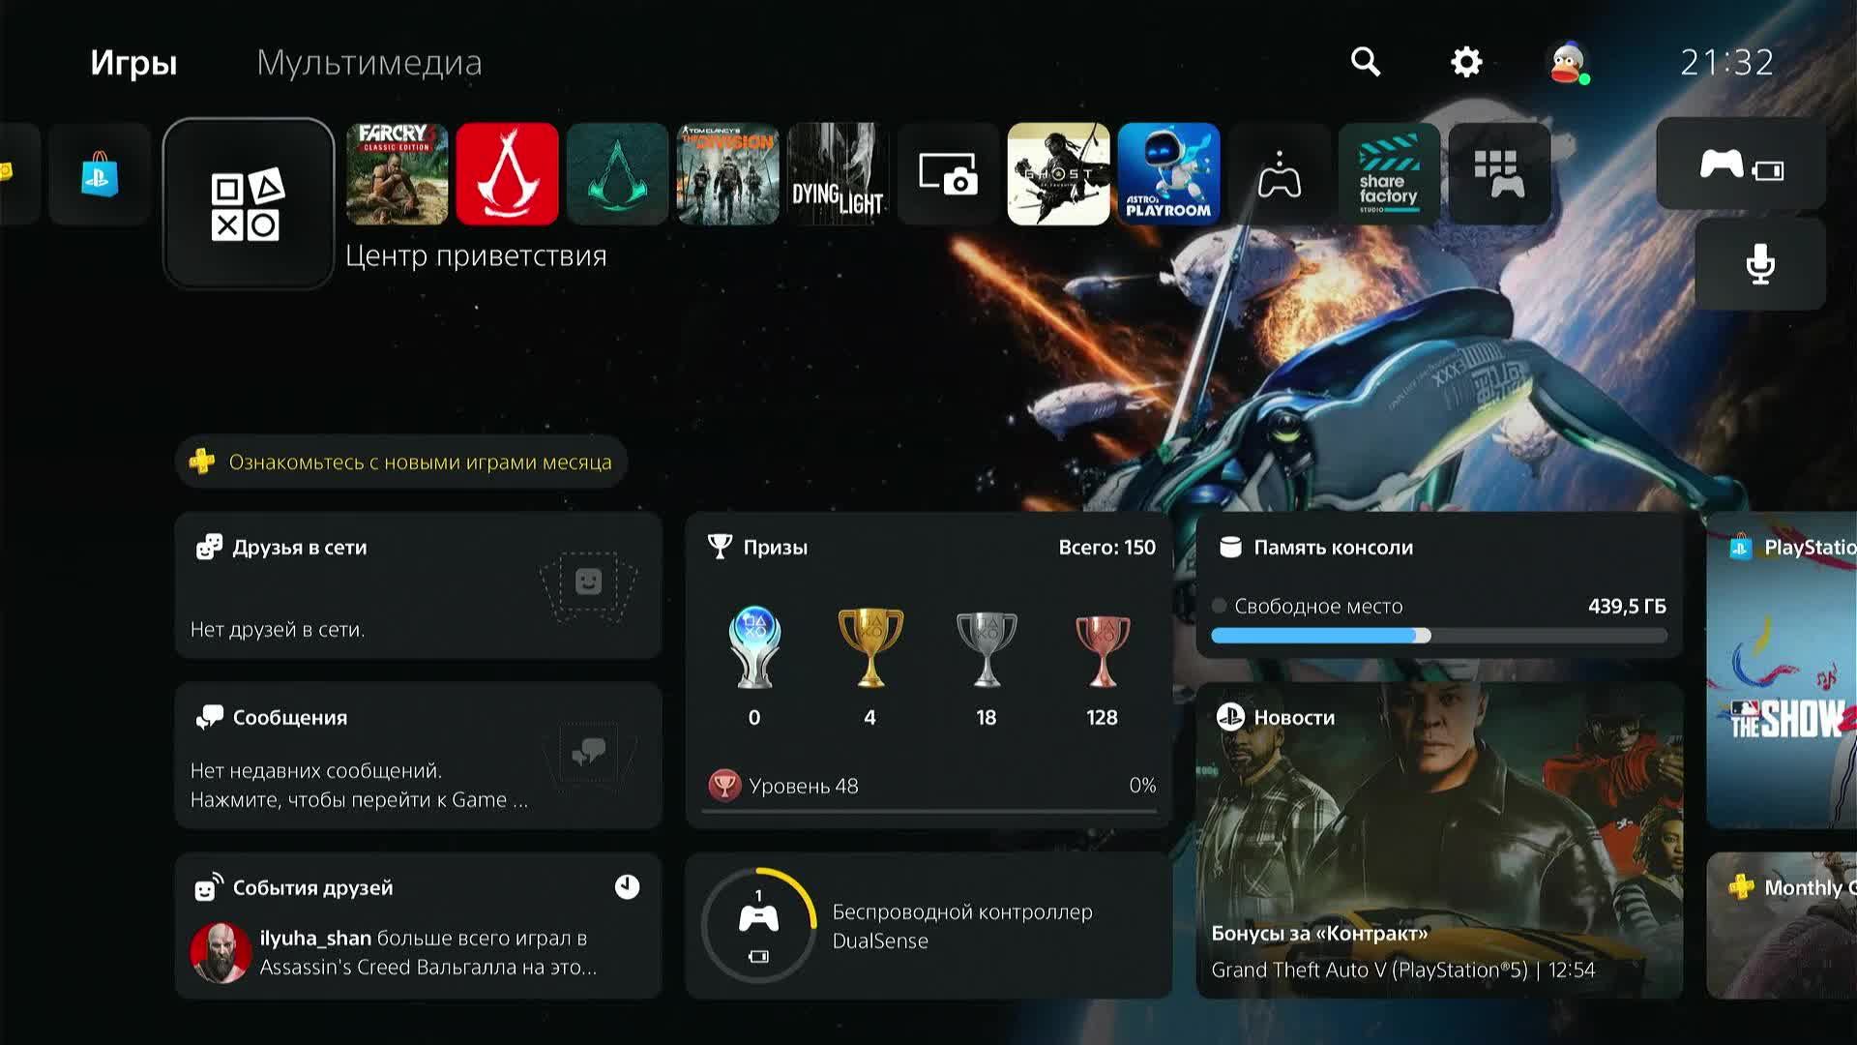Click the controller battery ring indicator
This screenshot has width=1857, height=1045.
[758, 926]
